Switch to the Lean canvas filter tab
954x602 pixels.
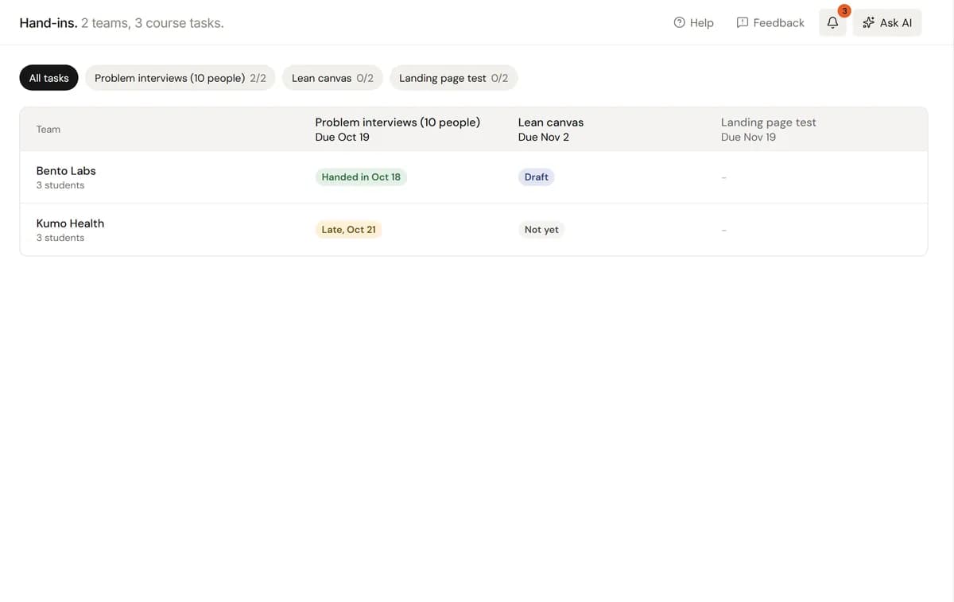pyautogui.click(x=332, y=78)
